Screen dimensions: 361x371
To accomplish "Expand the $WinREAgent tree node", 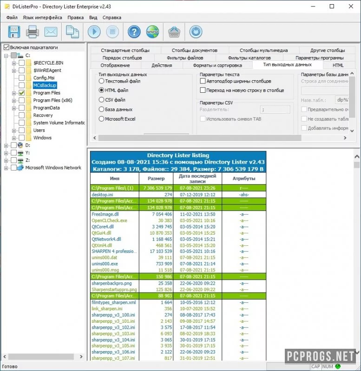I will pos(14,71).
